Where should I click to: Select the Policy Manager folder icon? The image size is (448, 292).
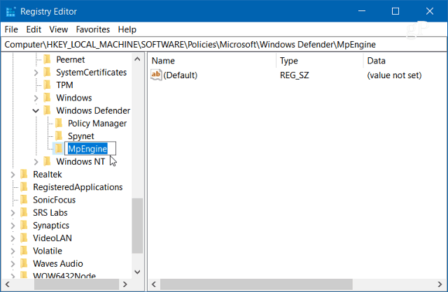pyautogui.click(x=59, y=123)
